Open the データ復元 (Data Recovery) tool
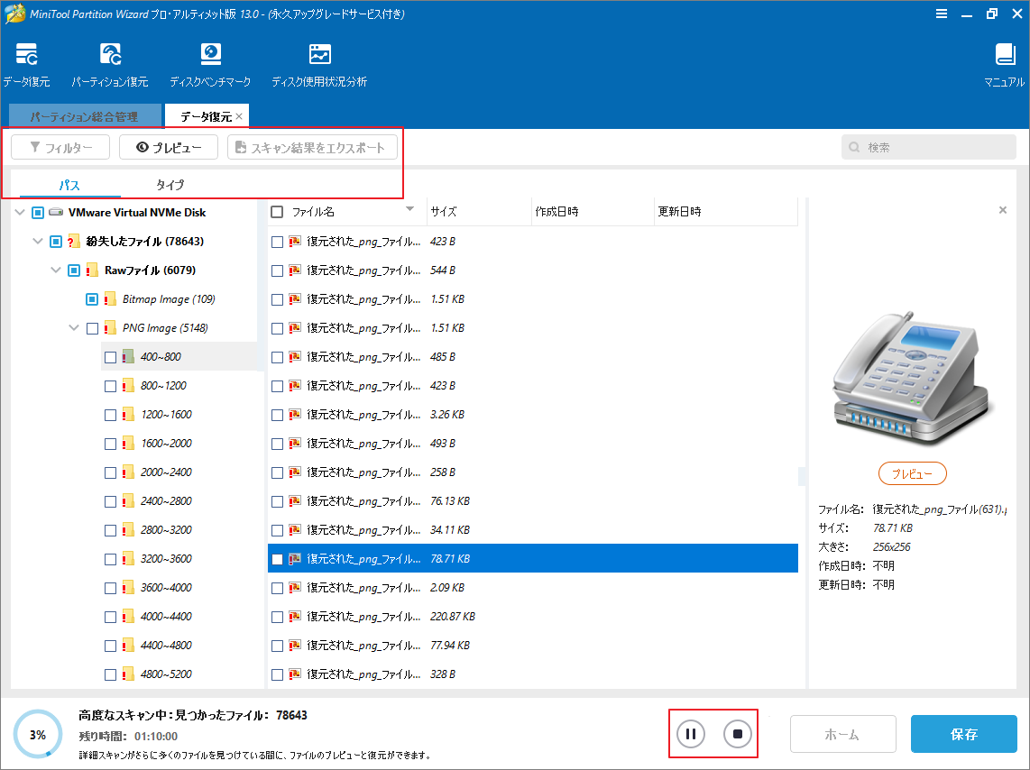 pos(26,61)
